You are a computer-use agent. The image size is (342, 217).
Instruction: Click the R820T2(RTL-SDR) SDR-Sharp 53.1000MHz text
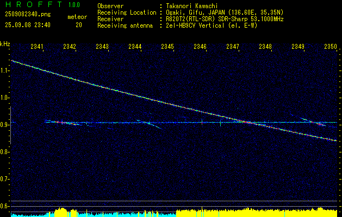[x=225, y=19]
